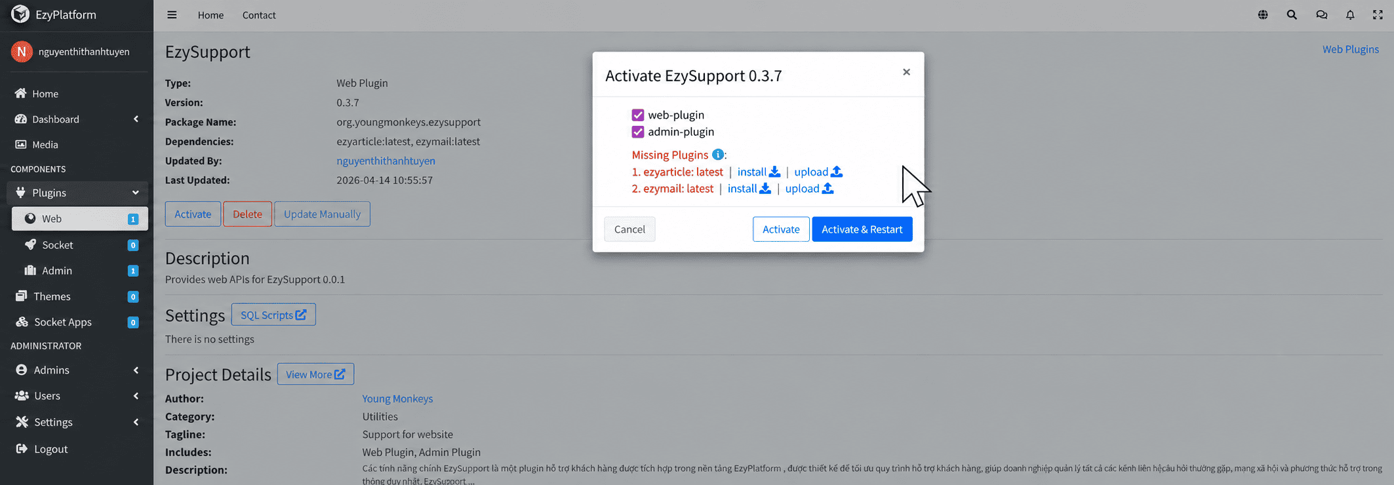Click the Update Manually button
This screenshot has height=485, width=1394.
(322, 214)
